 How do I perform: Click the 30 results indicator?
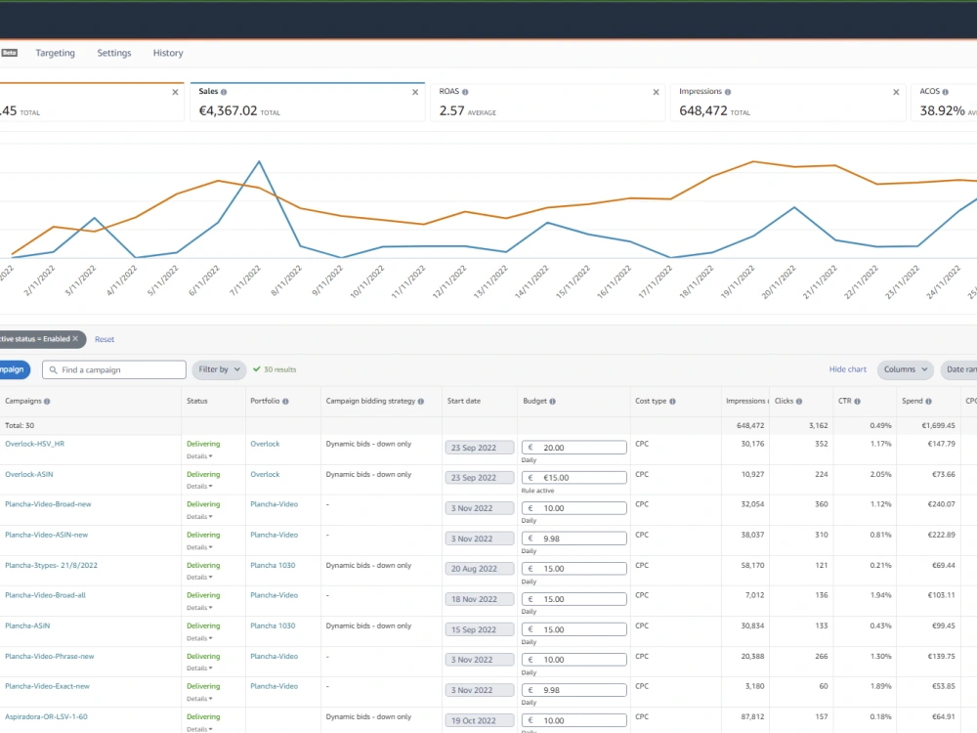[x=275, y=369]
